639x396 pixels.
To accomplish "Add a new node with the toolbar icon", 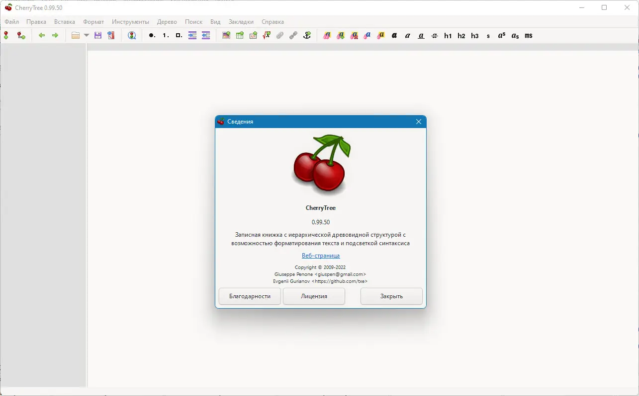I will tap(6, 35).
